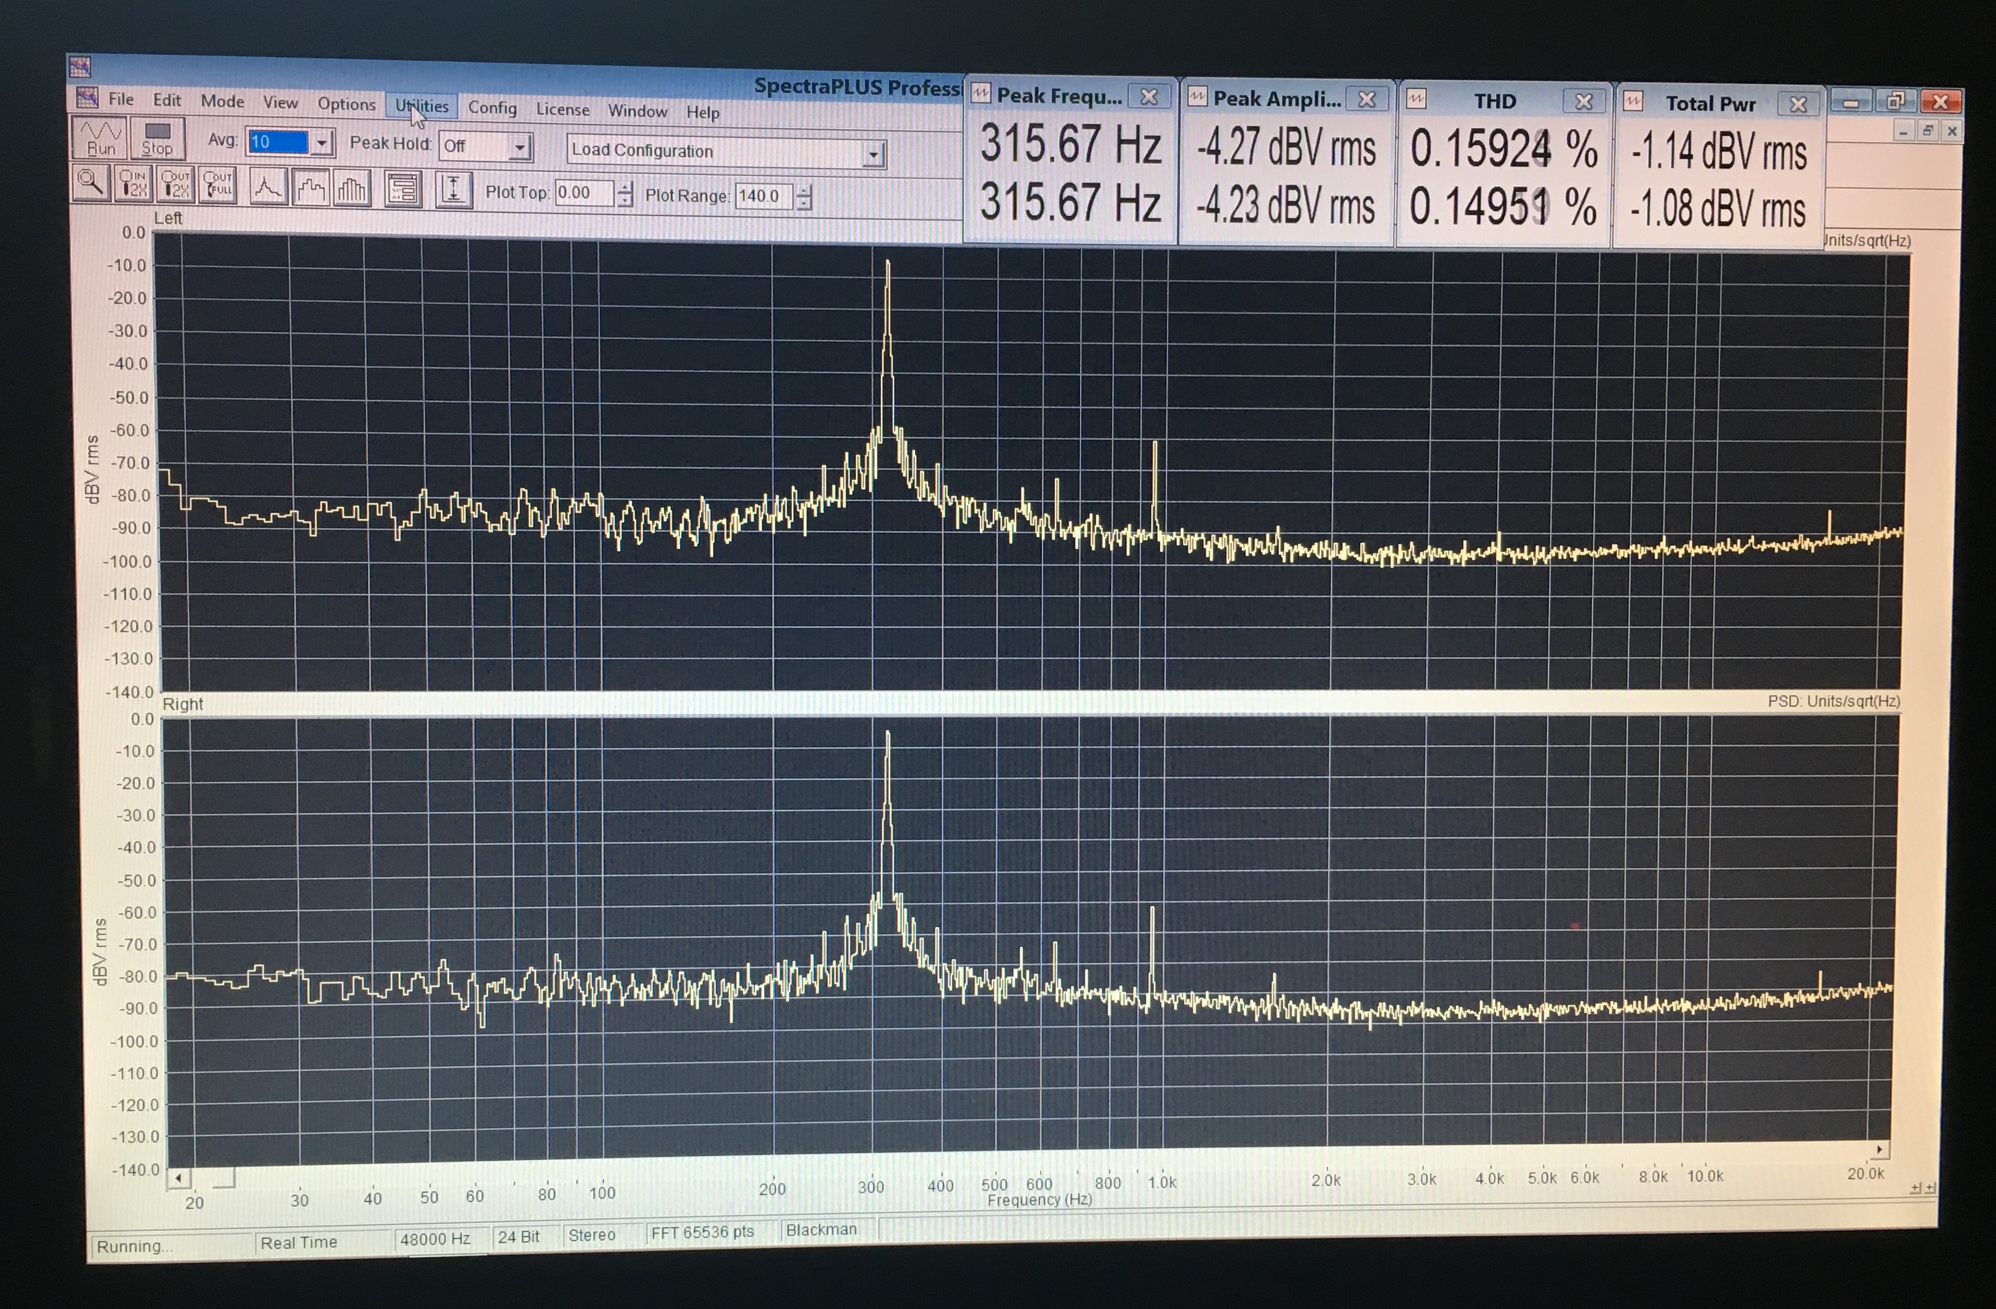
Task: Click the magnifier zoom tool icon
Action: (x=91, y=182)
